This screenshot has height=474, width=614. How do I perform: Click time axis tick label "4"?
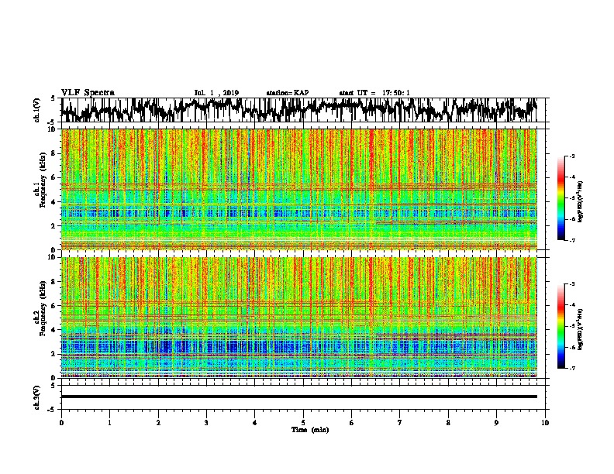255,423
